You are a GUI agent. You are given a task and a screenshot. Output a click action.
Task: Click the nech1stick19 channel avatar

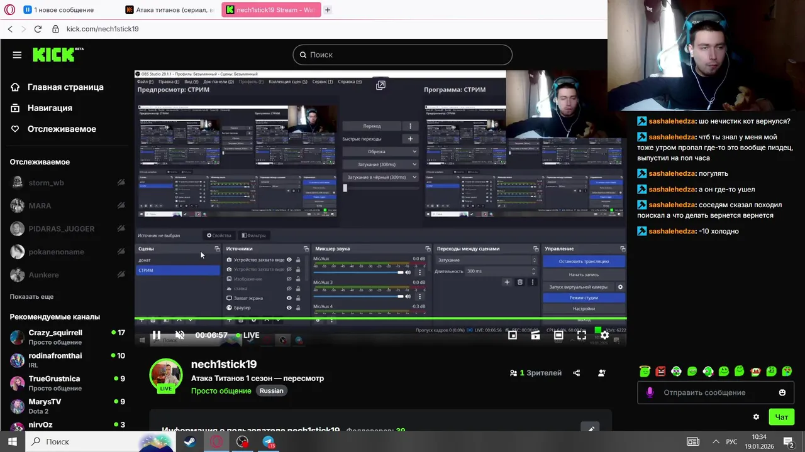(x=166, y=375)
